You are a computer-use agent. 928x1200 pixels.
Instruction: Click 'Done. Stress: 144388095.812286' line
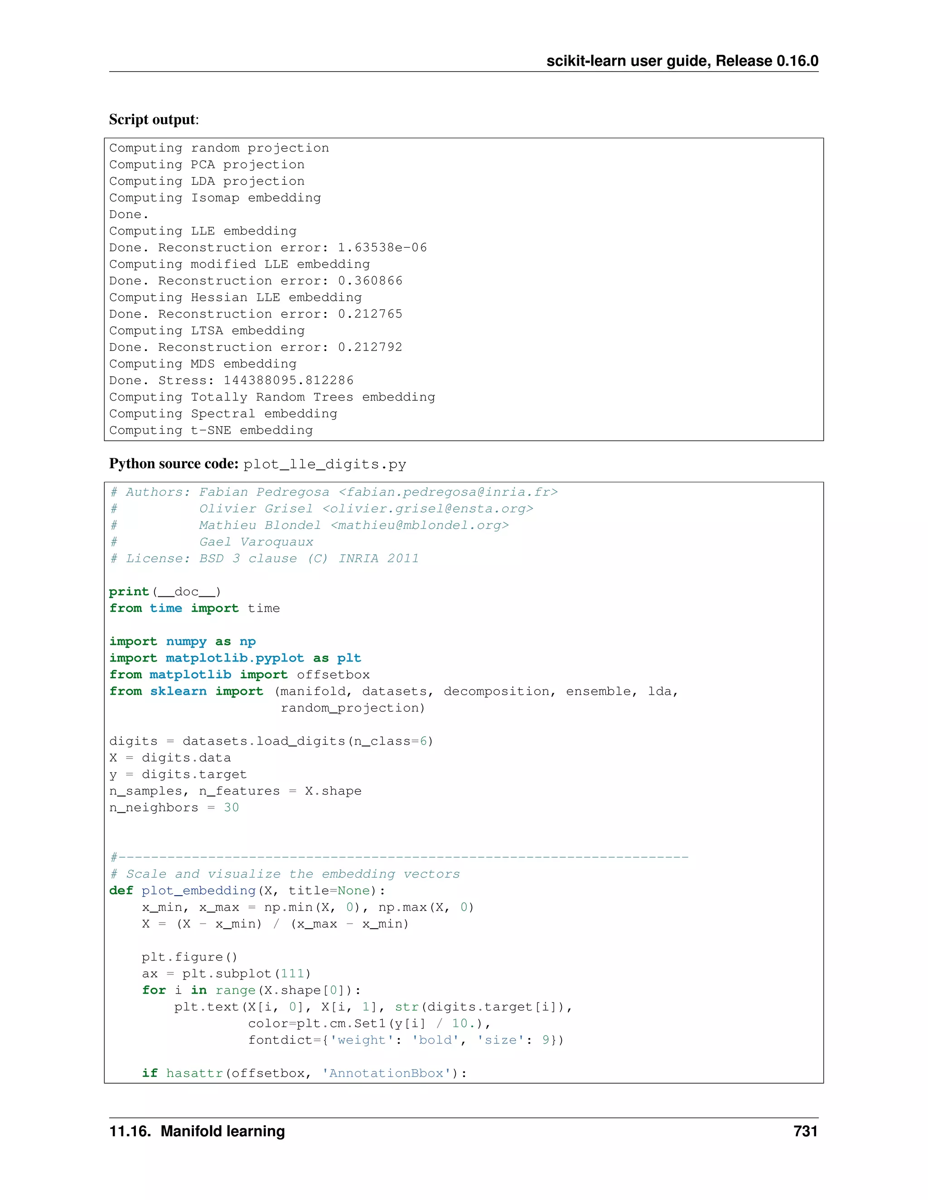tap(232, 380)
